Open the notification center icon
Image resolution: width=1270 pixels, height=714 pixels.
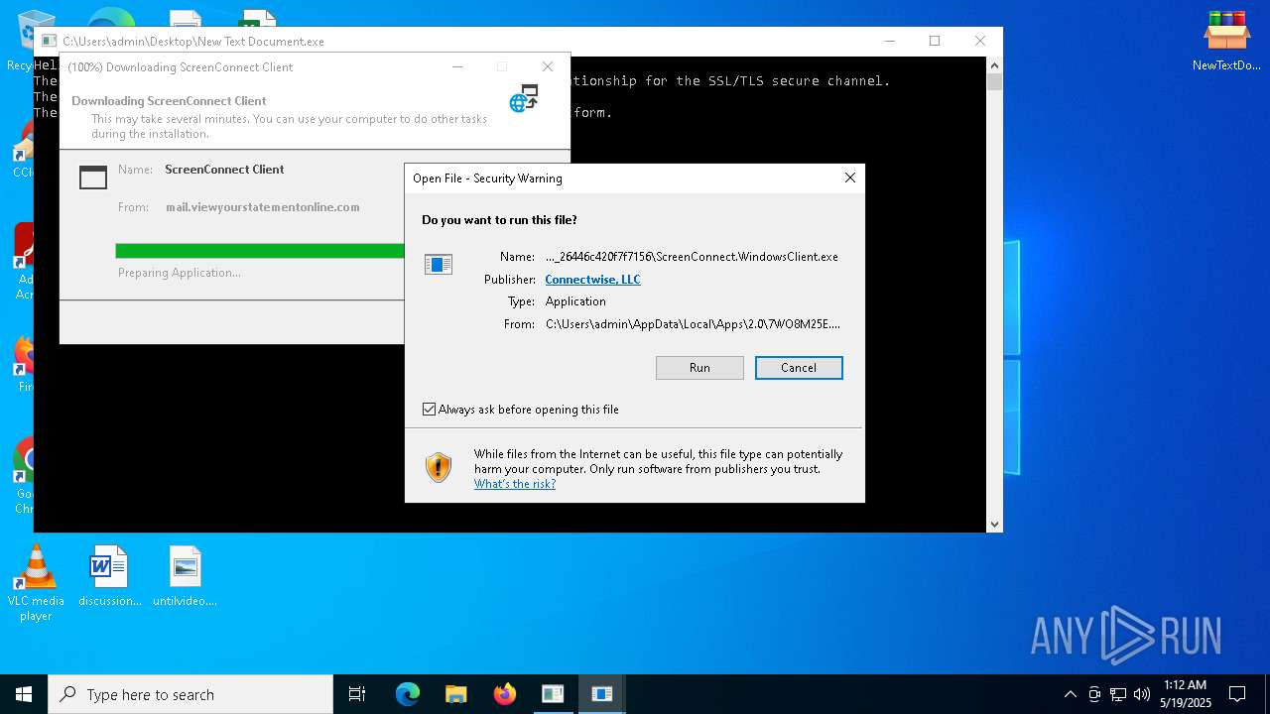point(1237,694)
